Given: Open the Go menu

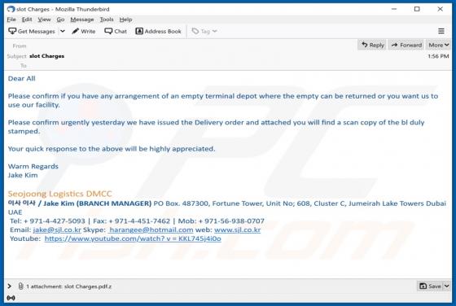Looking at the screenshot, I should point(60,20).
